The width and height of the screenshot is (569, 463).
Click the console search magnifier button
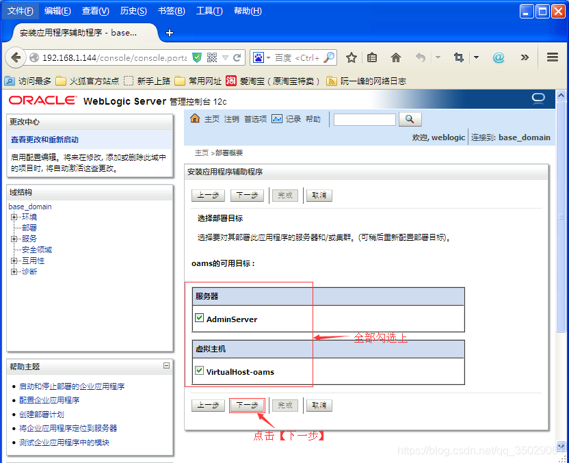[410, 119]
